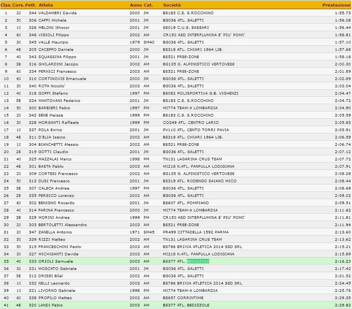Image resolution: width=352 pixels, height=309 pixels.
Task: Select athlete name FARINA Francesco
Action: click(x=56, y=210)
